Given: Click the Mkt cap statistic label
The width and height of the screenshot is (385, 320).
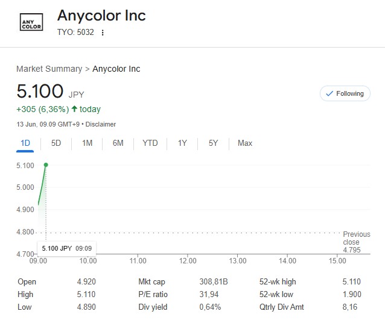Looking at the screenshot, I should (151, 281).
